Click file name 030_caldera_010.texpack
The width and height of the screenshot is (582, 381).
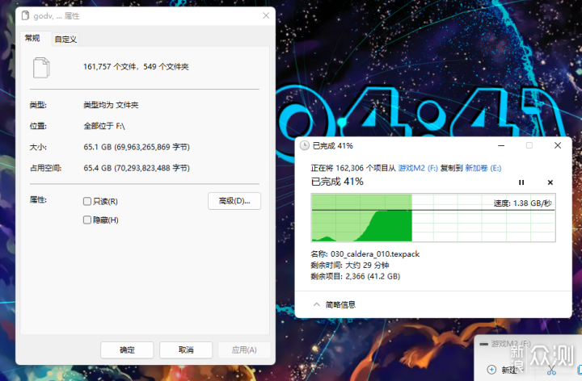pyautogui.click(x=375, y=254)
